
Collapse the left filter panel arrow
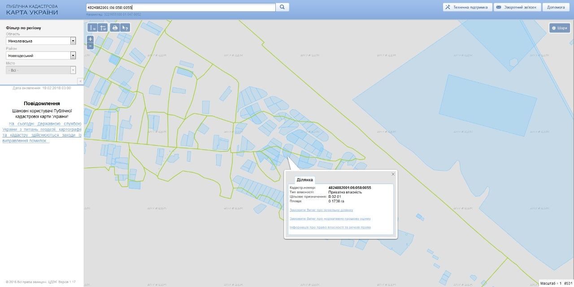click(x=80, y=81)
